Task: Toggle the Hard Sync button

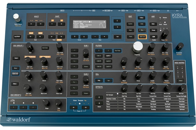Action: coord(45,48)
